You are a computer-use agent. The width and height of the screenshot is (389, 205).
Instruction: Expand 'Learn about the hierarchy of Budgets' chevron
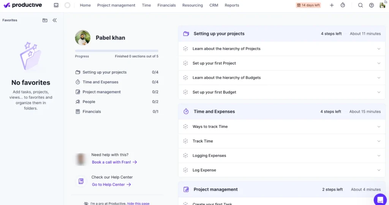379,78
